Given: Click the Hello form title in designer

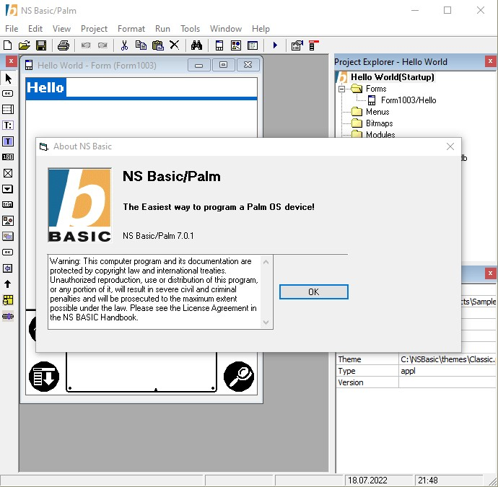Looking at the screenshot, I should pyautogui.click(x=45, y=87).
